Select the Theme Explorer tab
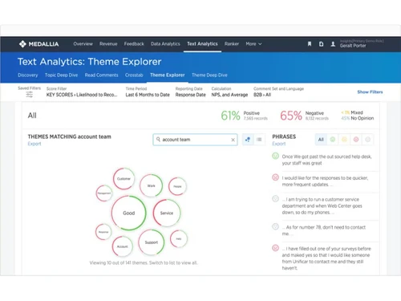The height and width of the screenshot is (301, 401). [168, 75]
